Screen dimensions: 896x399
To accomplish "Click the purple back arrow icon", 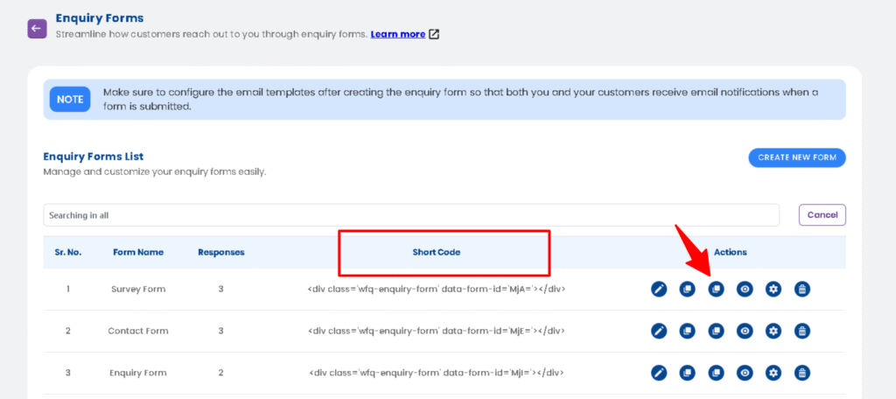I will (37, 28).
